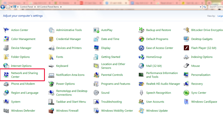The height and width of the screenshot is (120, 223).
Task: Open RemoteApp and Desktop Connections link
Action: pos(72,93)
